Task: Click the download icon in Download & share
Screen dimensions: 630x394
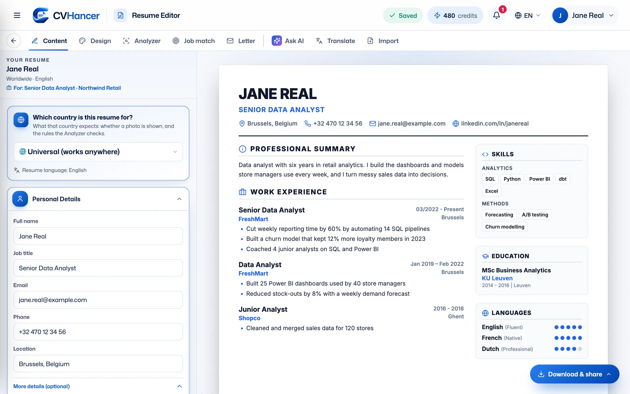Action: pyautogui.click(x=541, y=374)
